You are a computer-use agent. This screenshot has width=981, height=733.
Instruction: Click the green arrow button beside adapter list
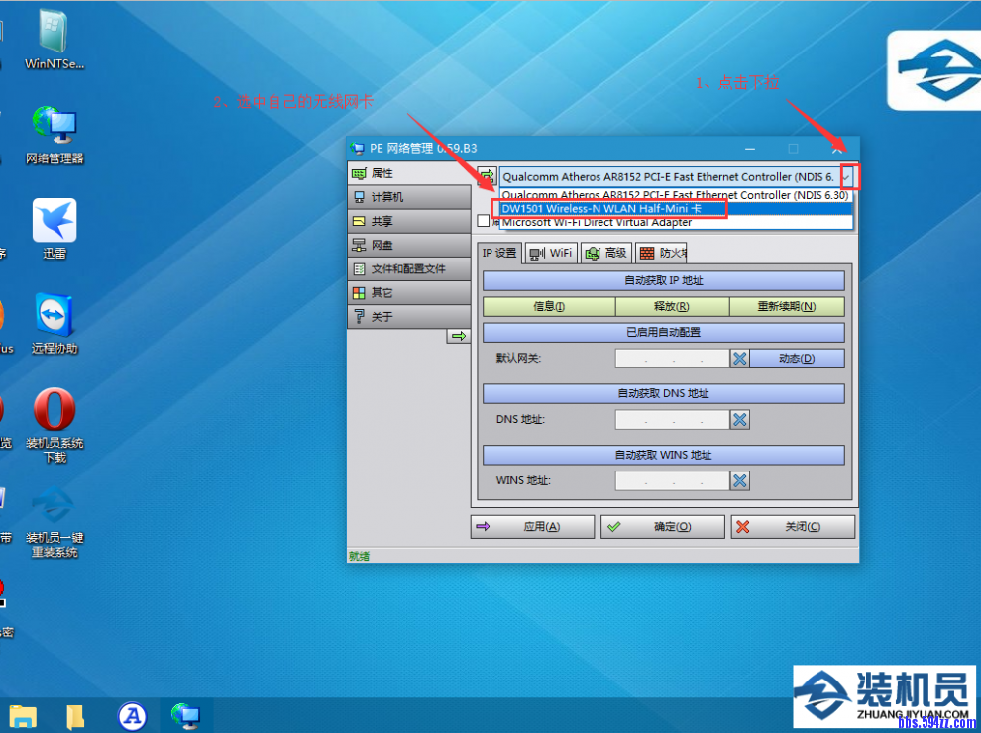pos(487,176)
